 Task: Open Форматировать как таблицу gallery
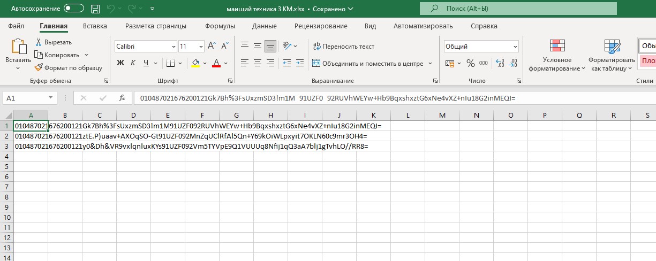pyautogui.click(x=612, y=55)
